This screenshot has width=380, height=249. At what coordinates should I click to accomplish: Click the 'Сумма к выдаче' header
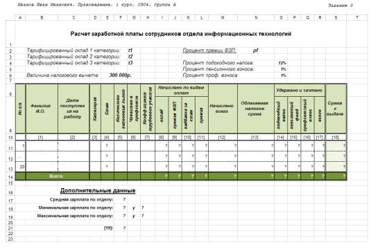(x=335, y=109)
